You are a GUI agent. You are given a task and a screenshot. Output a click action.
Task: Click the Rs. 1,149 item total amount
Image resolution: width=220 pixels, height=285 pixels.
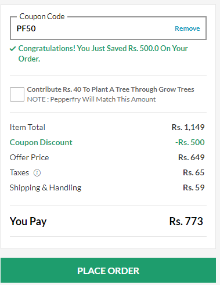coord(188,127)
